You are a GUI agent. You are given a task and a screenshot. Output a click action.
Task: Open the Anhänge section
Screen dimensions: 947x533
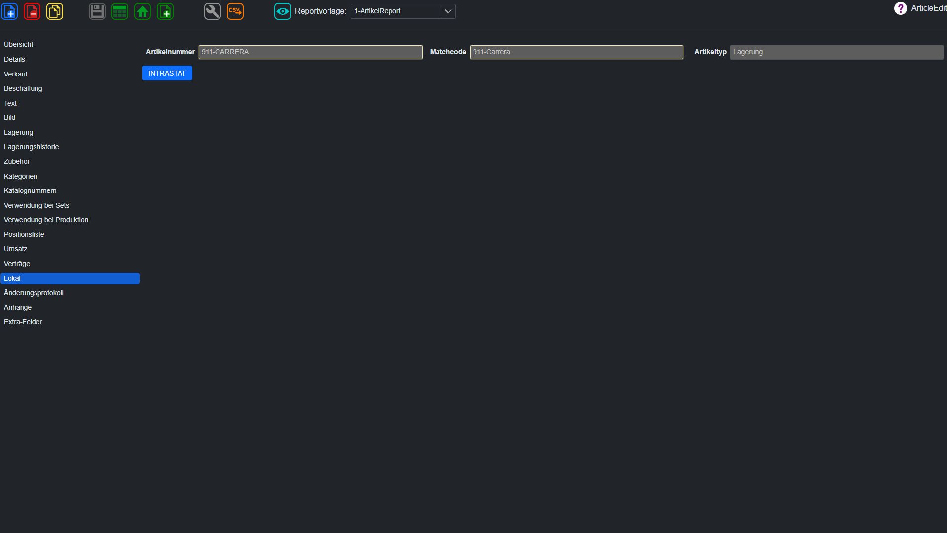pyautogui.click(x=70, y=307)
